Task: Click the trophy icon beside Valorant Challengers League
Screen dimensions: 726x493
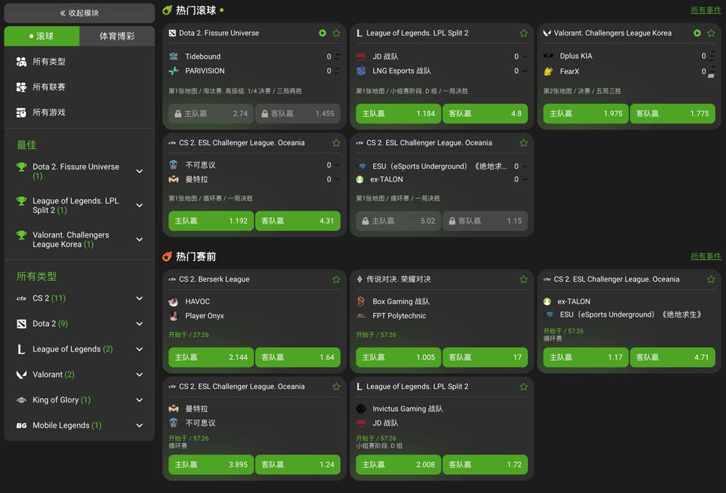Action: pos(21,235)
